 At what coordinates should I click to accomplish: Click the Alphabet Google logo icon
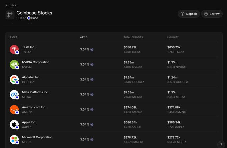[x=14, y=79]
